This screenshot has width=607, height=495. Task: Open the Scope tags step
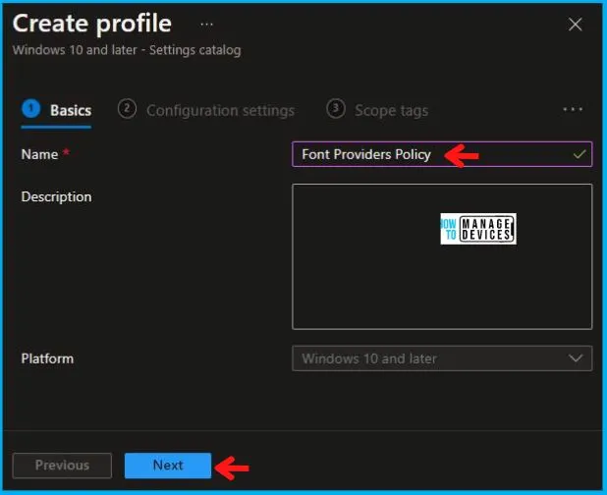coord(392,110)
